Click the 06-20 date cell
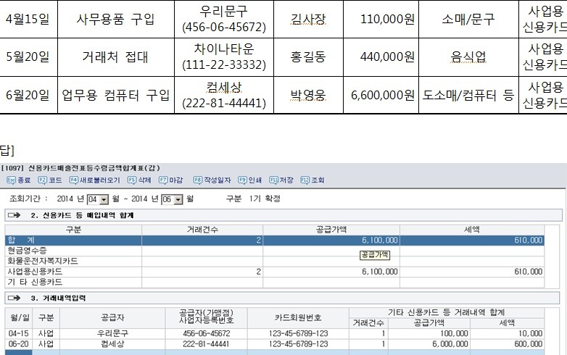The width and height of the screenshot is (567, 355). (19, 344)
